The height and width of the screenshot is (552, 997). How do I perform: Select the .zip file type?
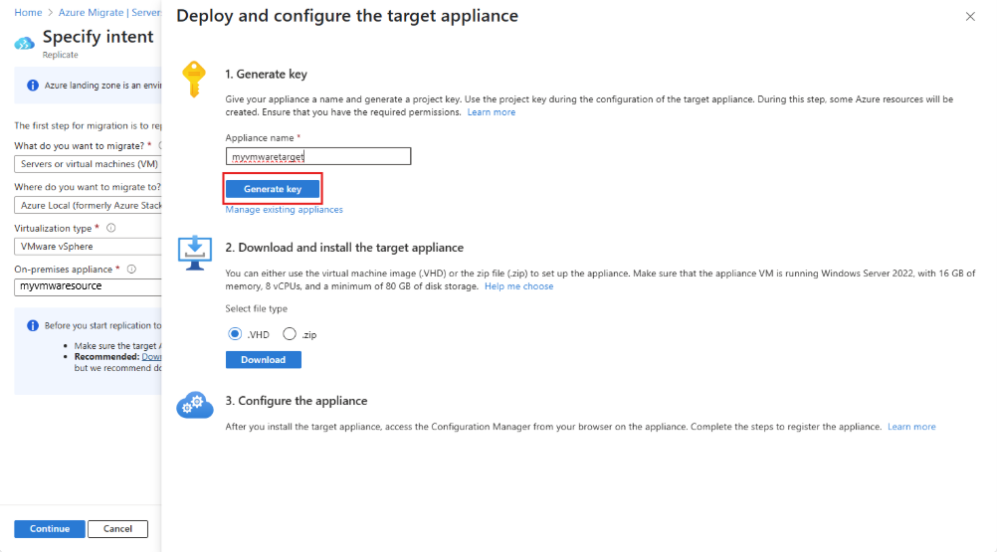tap(290, 333)
